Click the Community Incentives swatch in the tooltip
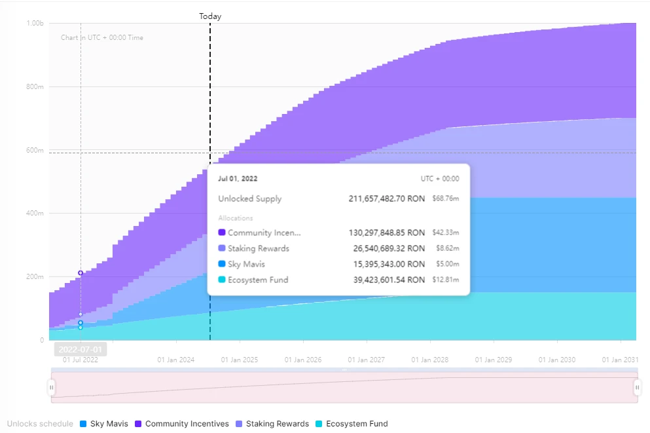The image size is (650, 433). click(221, 233)
